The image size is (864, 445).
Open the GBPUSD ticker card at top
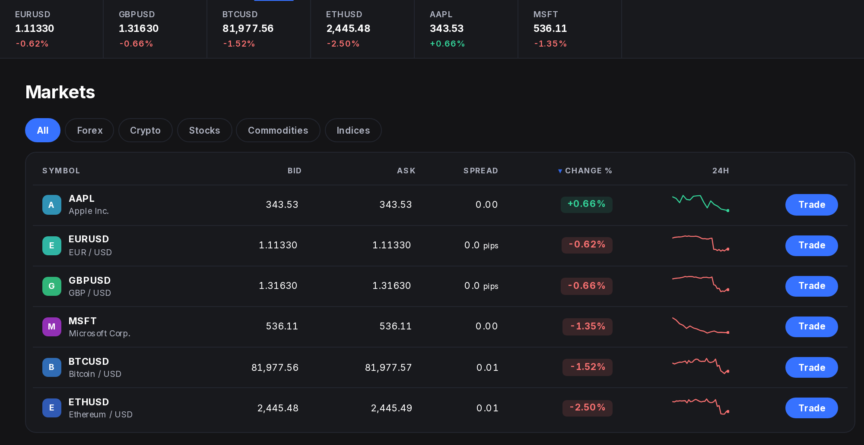tap(155, 29)
